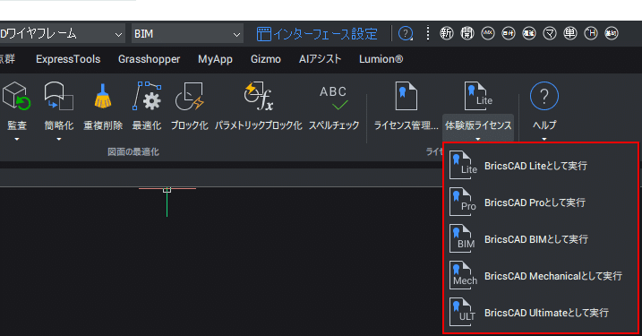This screenshot has width=642, height=336.
Task: Open ライセンス管理 (License manager)
Action: click(406, 96)
